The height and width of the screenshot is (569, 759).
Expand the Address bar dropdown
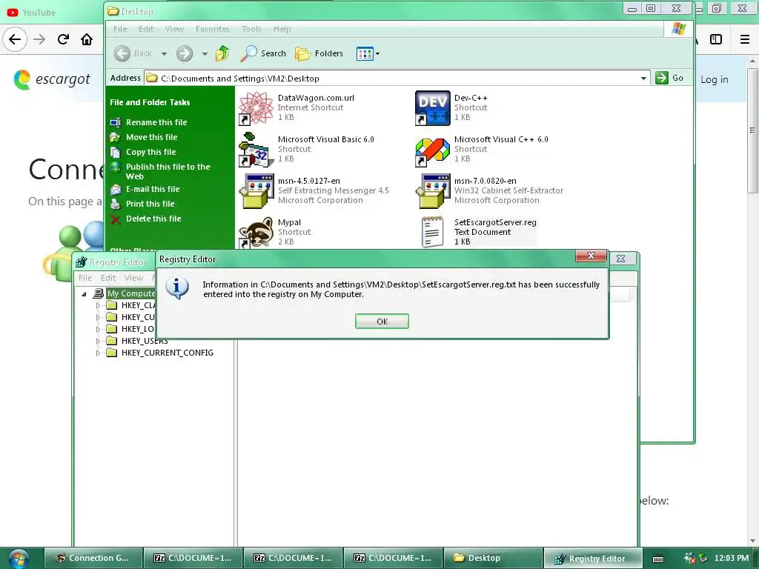pyautogui.click(x=643, y=78)
